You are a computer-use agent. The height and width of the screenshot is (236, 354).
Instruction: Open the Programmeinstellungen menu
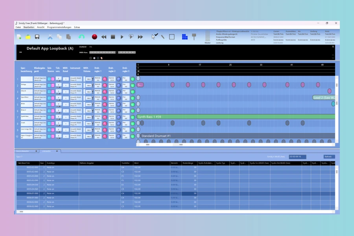[59, 27]
